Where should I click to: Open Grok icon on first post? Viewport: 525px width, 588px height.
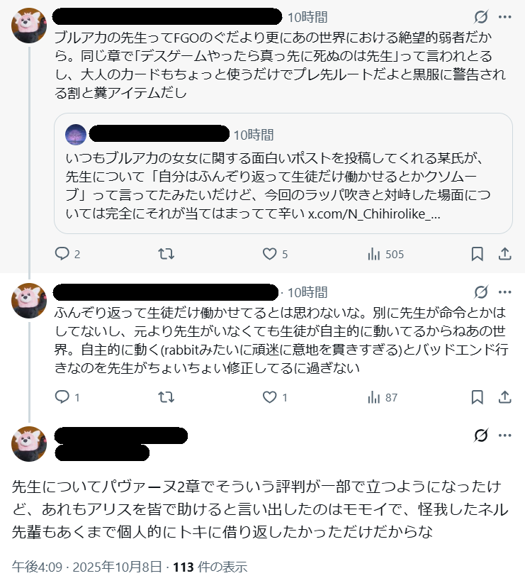pos(480,17)
